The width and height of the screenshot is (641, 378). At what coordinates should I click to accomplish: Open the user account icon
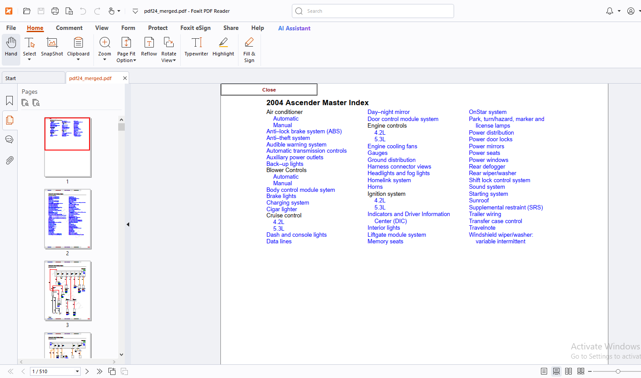pyautogui.click(x=631, y=11)
